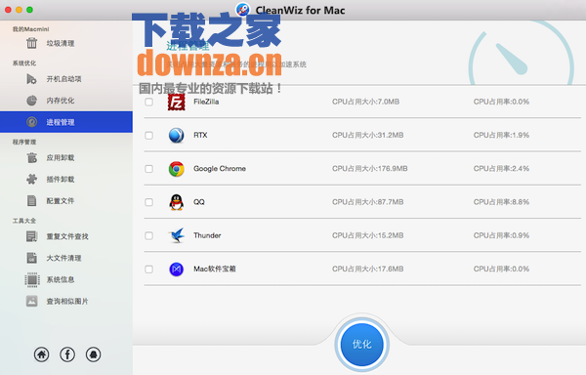Open the Facebook icon at sidebar bottom
Image resolution: width=586 pixels, height=375 pixels.
click(x=67, y=354)
